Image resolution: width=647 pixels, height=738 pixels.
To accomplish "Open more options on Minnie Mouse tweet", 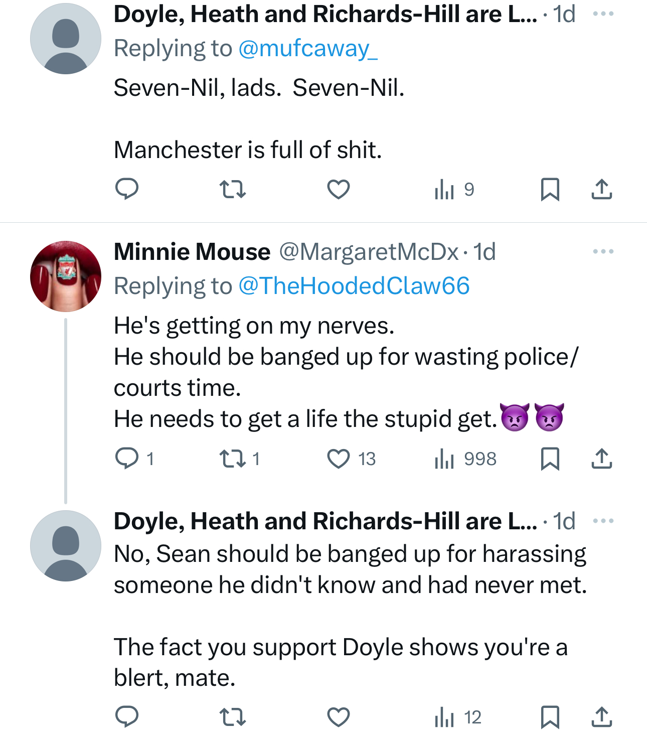I will tap(603, 251).
